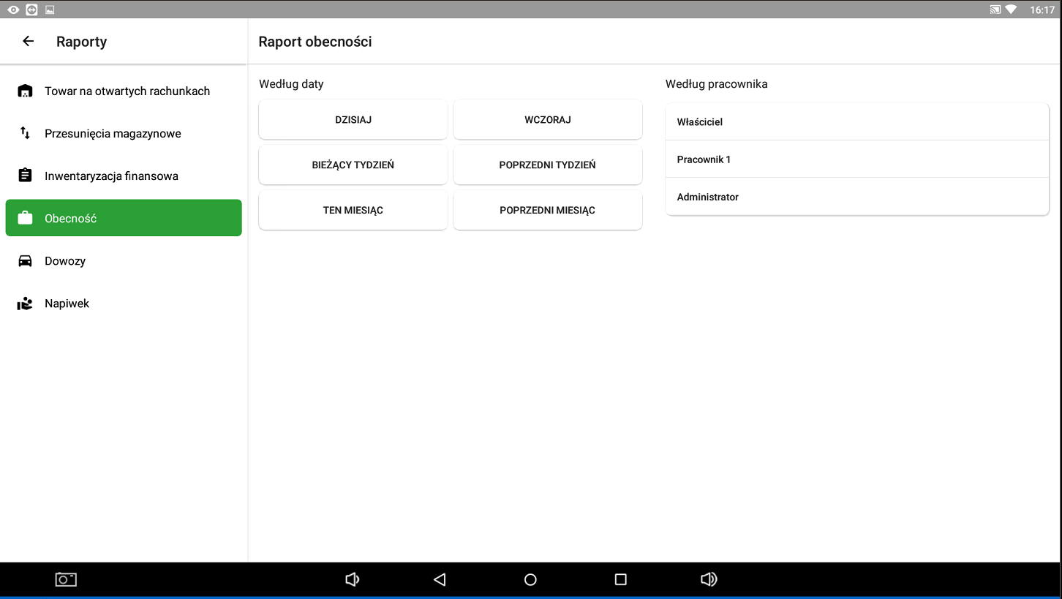The width and height of the screenshot is (1062, 599).
Task: Select employee Właściciel from the list
Action: (856, 122)
